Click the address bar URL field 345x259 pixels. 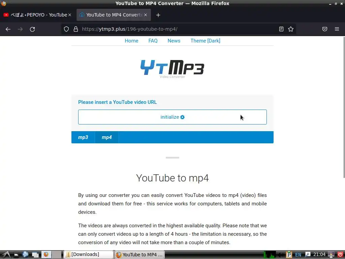[x=178, y=29]
